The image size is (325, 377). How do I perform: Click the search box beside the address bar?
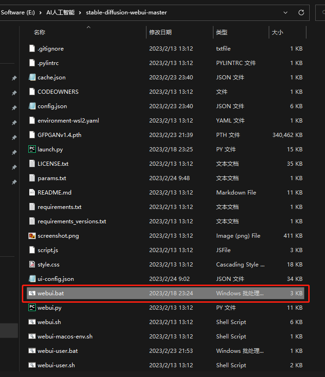tap(320, 13)
